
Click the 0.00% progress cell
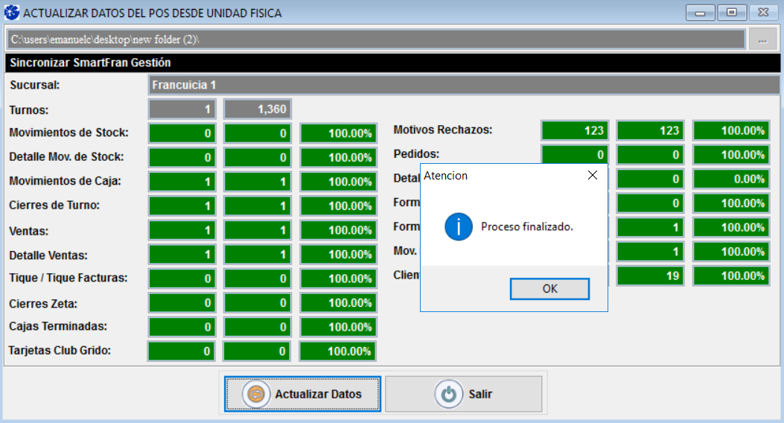731,179
